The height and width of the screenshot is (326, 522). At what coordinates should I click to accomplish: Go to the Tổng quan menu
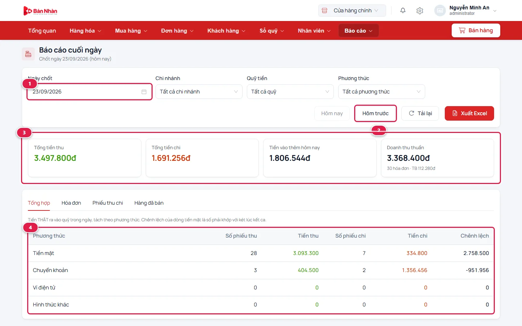click(42, 31)
